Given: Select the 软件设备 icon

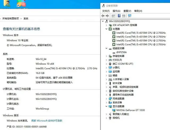Looking at the screenshot, I should (x=110, y=83).
